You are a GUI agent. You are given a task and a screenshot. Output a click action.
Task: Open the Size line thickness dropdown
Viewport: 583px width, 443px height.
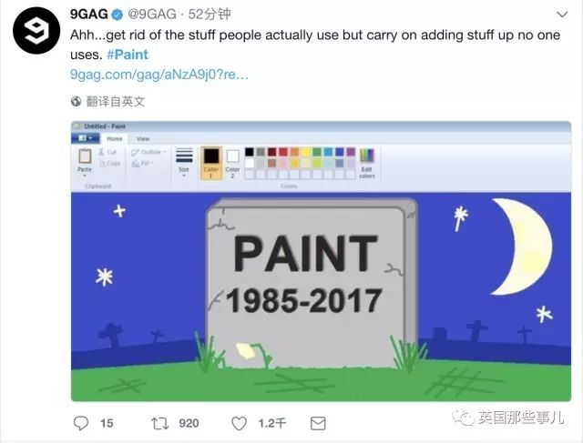tap(184, 163)
